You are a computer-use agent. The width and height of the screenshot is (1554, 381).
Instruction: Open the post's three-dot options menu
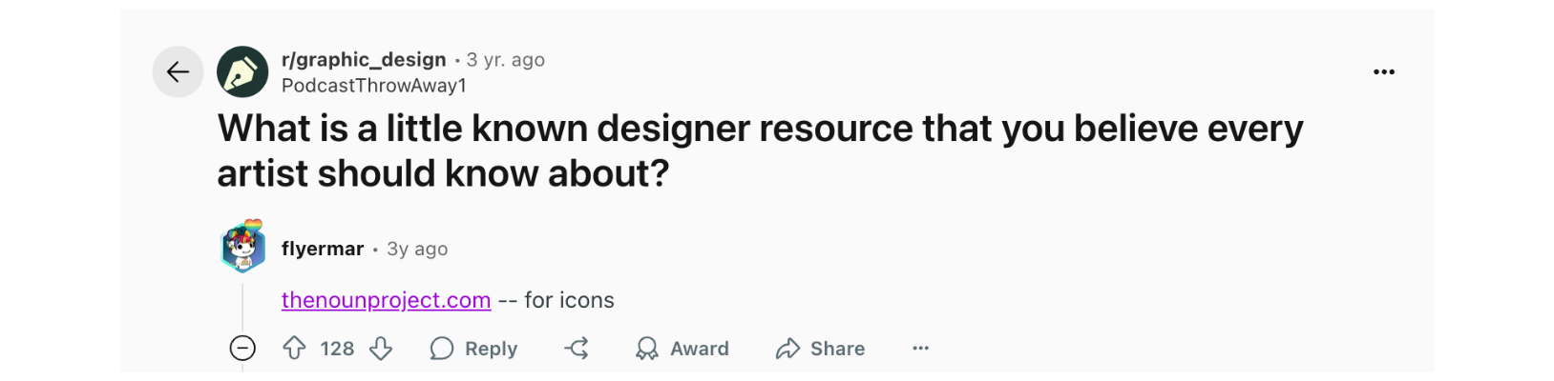[x=1383, y=71]
